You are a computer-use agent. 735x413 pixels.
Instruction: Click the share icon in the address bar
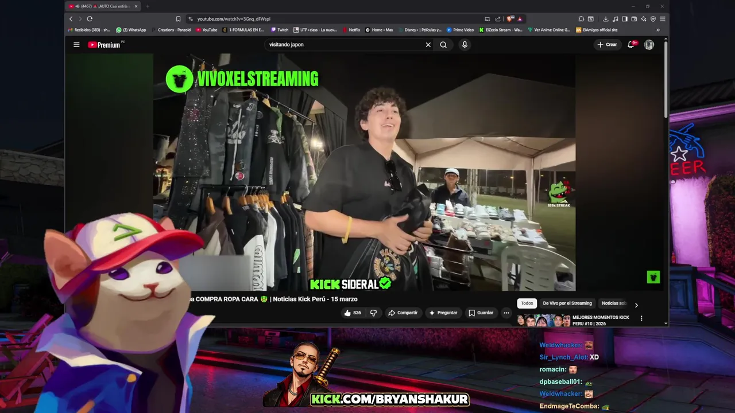(x=498, y=19)
